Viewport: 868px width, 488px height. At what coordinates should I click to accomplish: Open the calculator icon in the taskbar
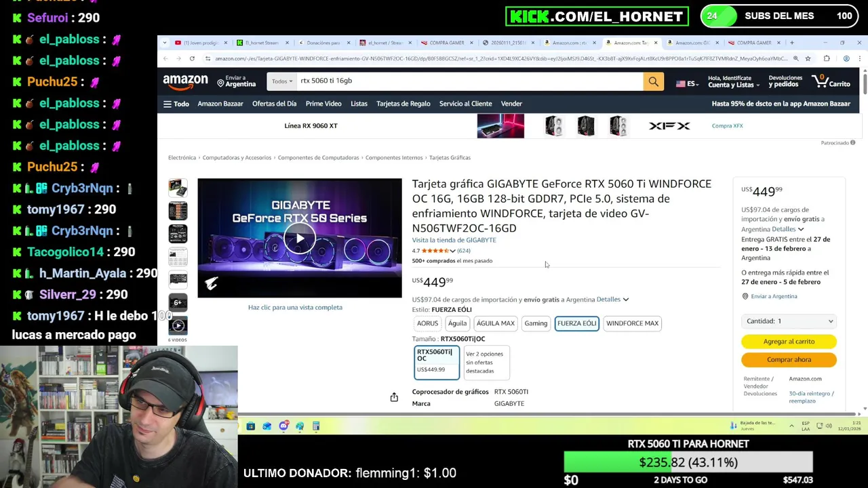click(316, 426)
